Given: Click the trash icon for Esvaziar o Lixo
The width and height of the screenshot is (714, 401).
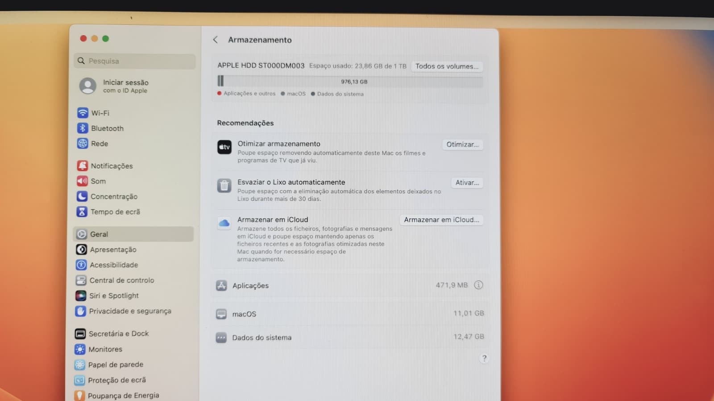Looking at the screenshot, I should 224,185.
